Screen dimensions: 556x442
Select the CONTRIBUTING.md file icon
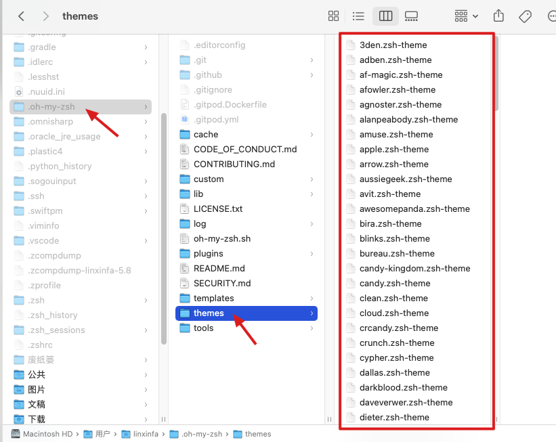pos(185,164)
